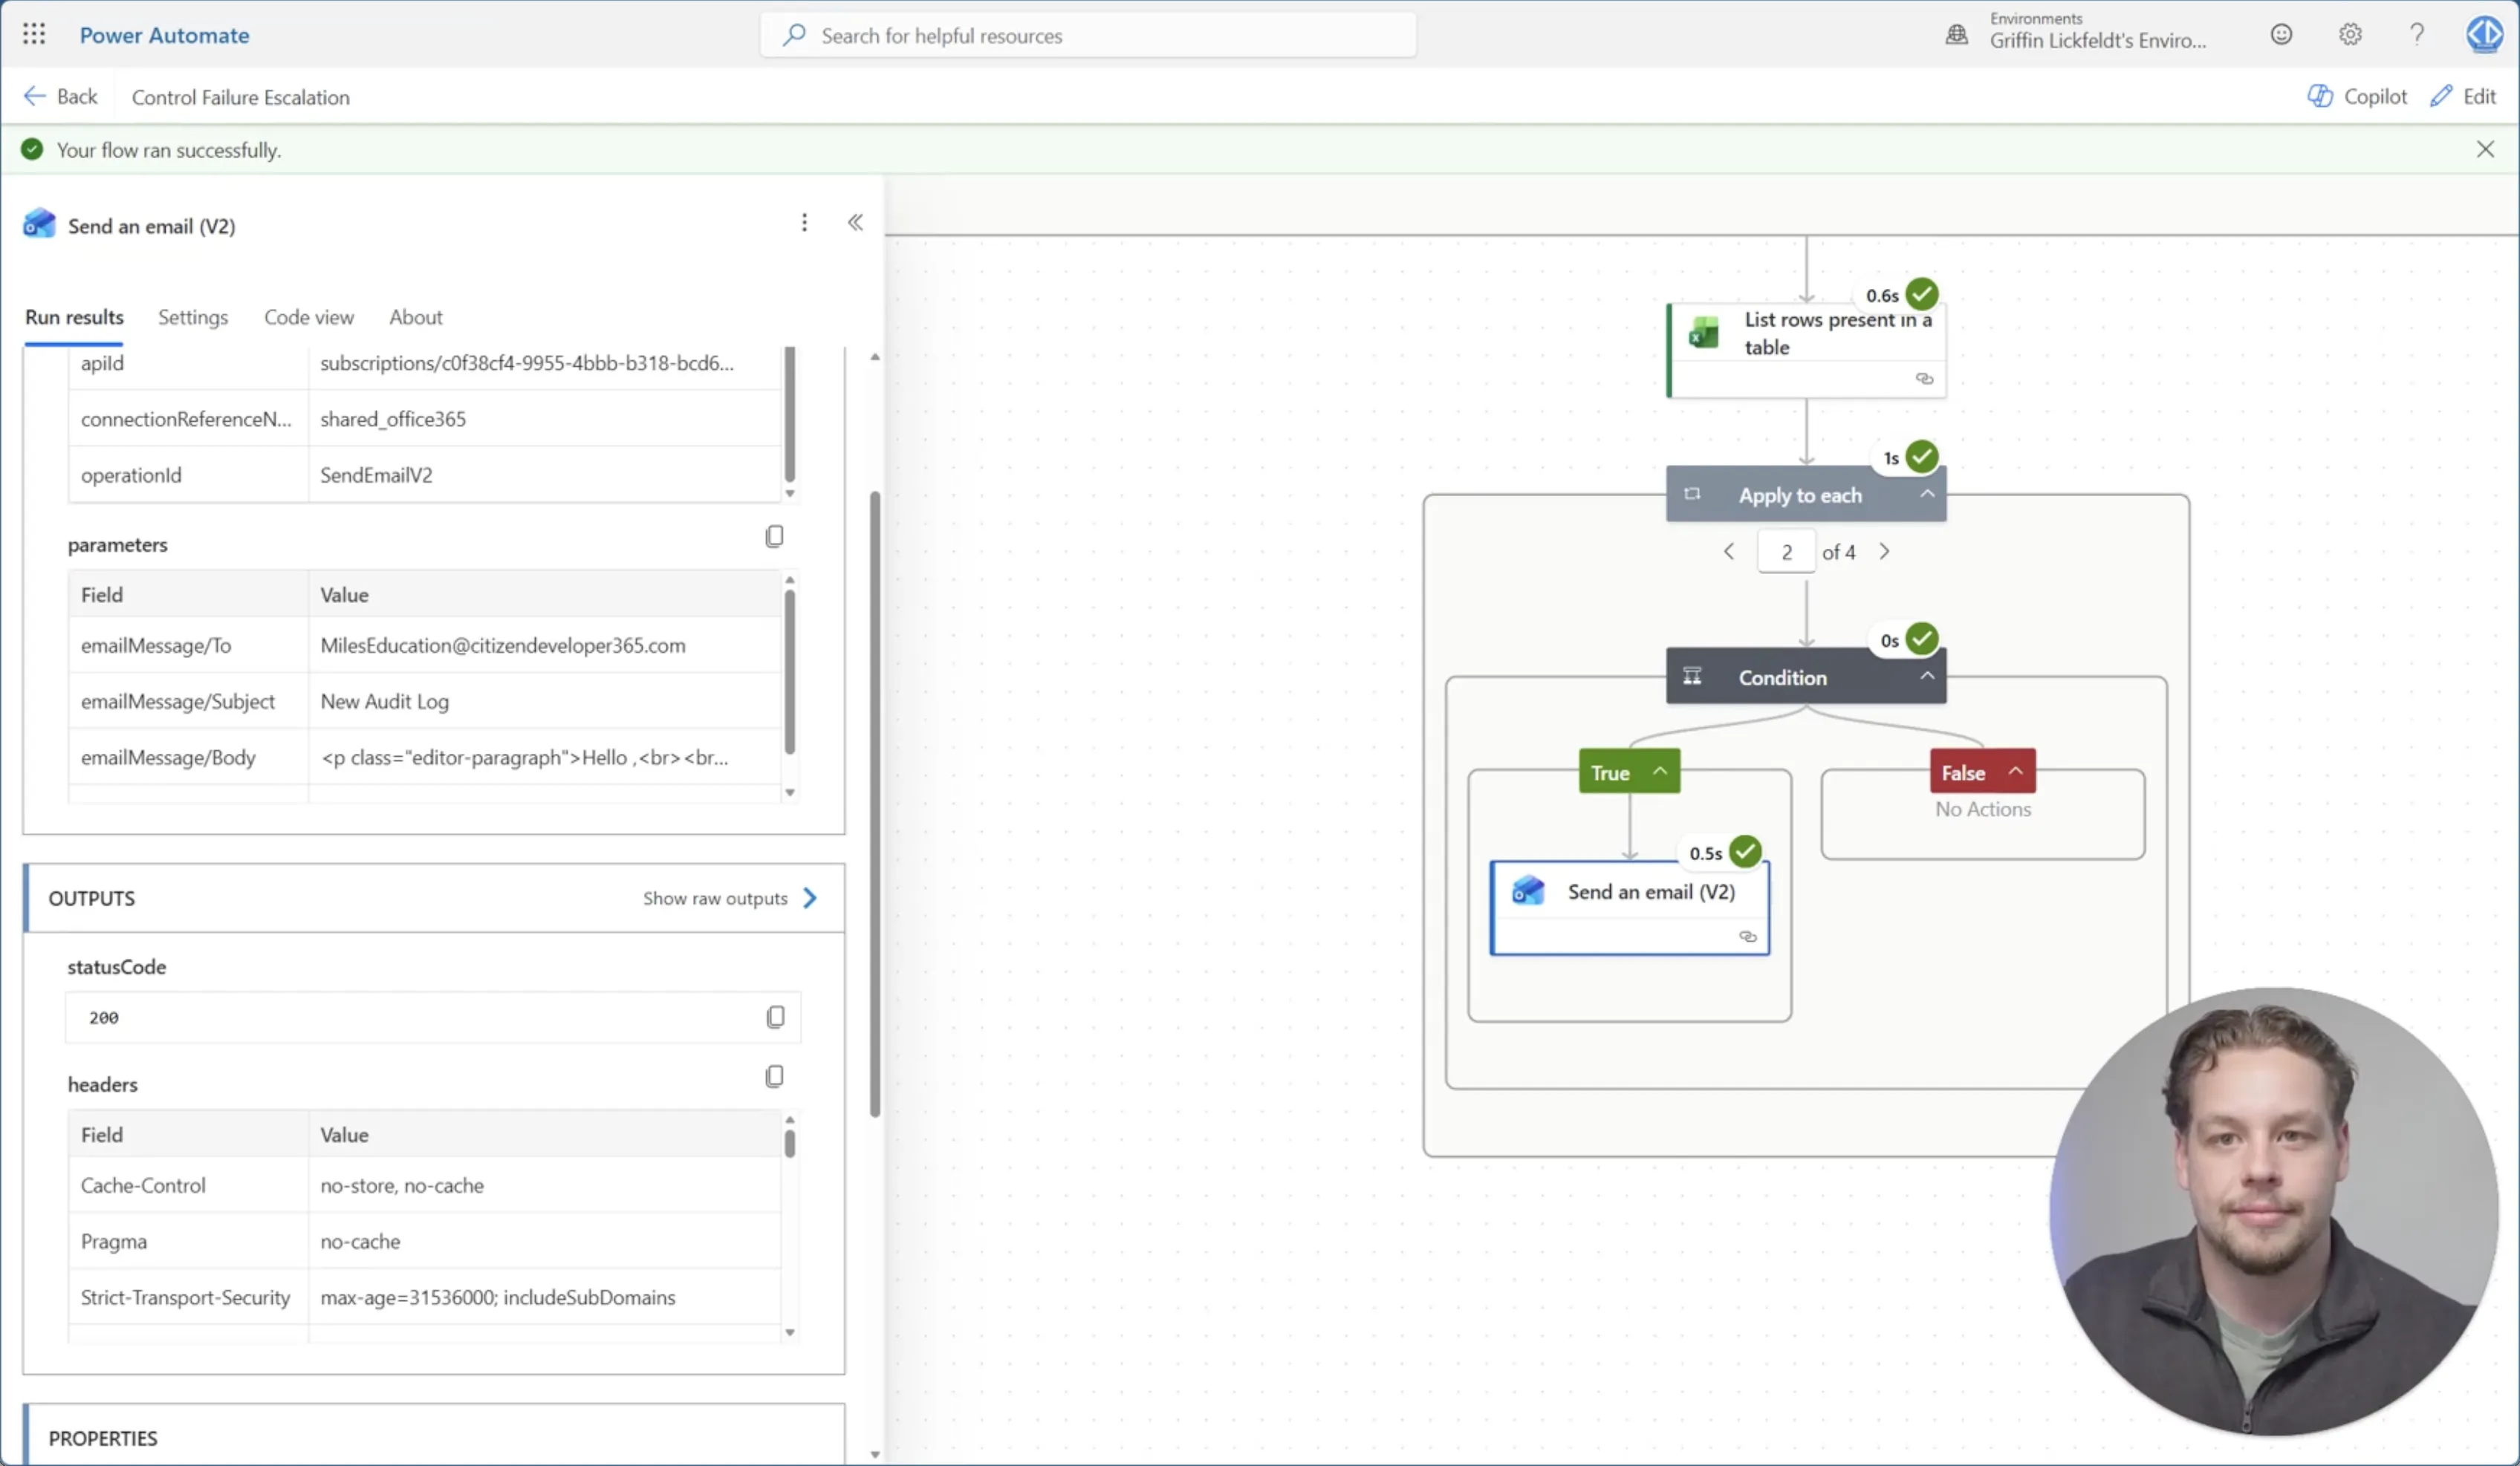Click the parameters table scrollbar

790,671
